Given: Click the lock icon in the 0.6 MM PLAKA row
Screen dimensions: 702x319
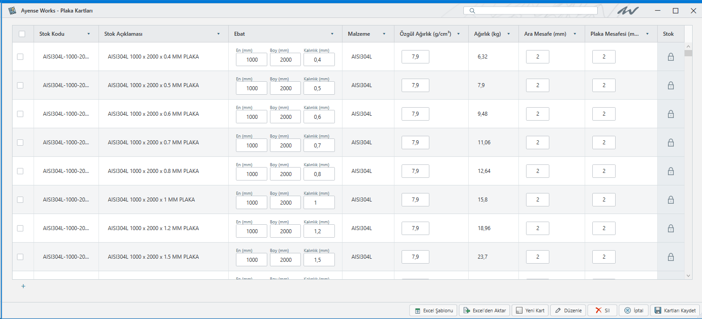Looking at the screenshot, I should [671, 114].
